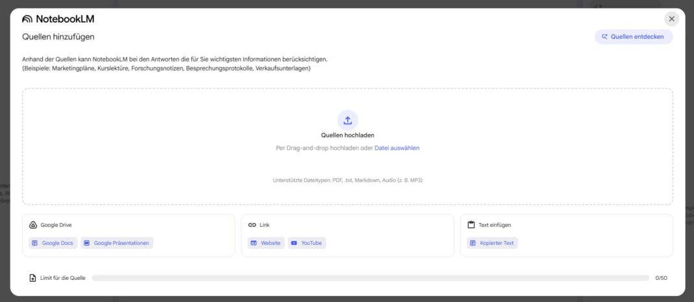Click the upload arrow icon
The image size is (694, 302).
[348, 121]
